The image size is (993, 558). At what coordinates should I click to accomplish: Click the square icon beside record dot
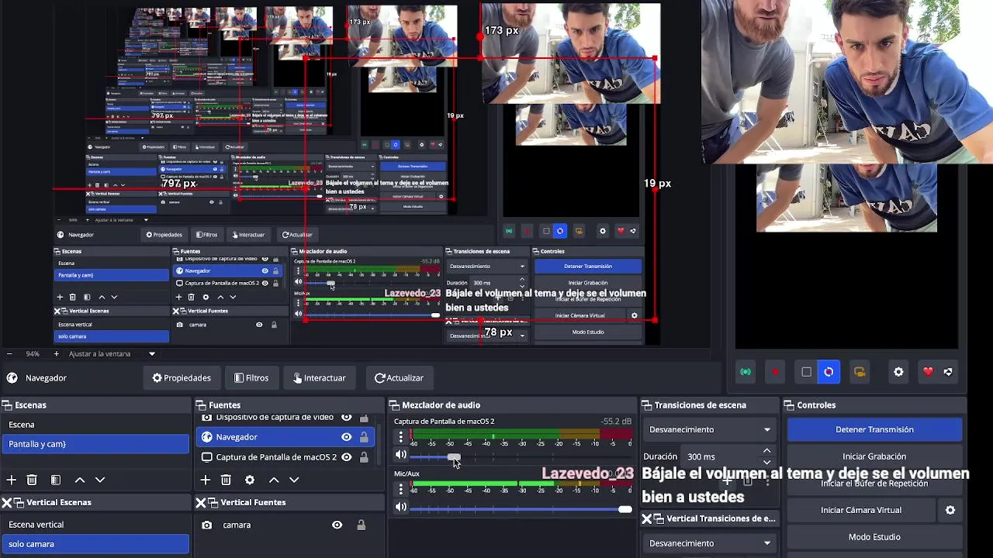(806, 372)
